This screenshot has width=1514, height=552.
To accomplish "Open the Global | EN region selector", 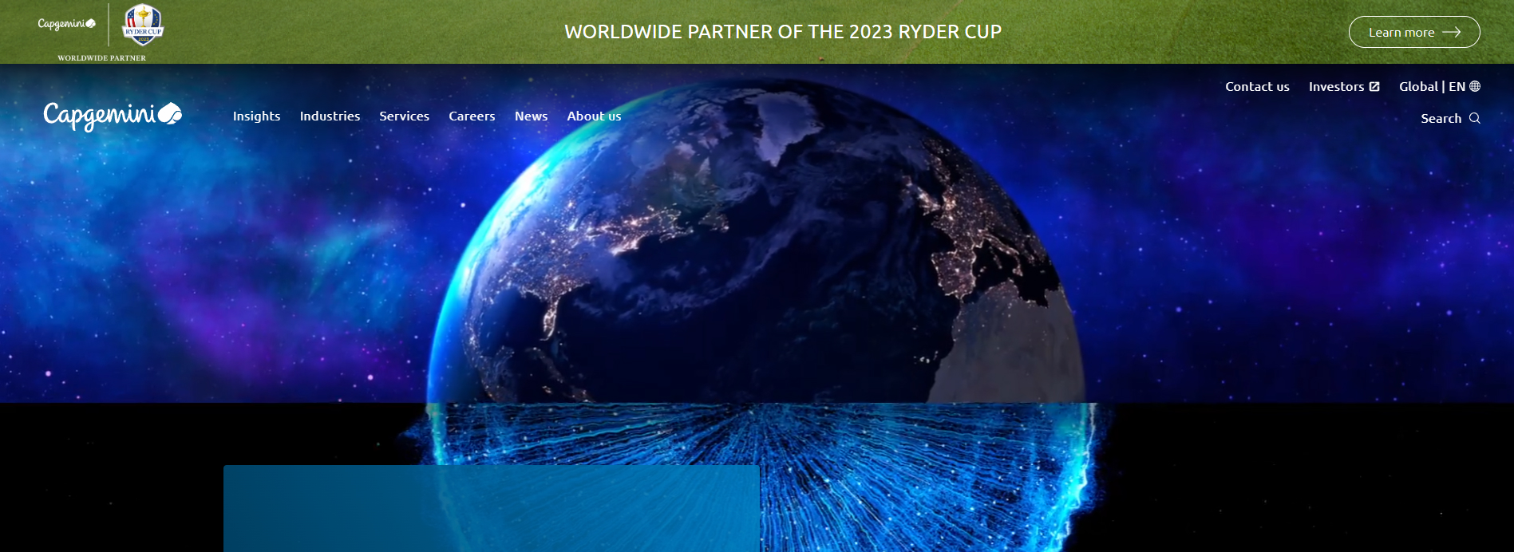I will click(x=1440, y=86).
